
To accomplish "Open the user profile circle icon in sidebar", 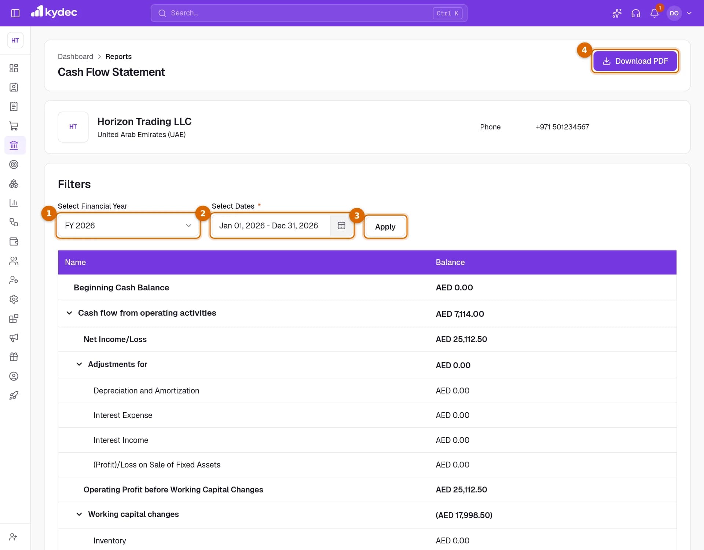I will coord(14,376).
